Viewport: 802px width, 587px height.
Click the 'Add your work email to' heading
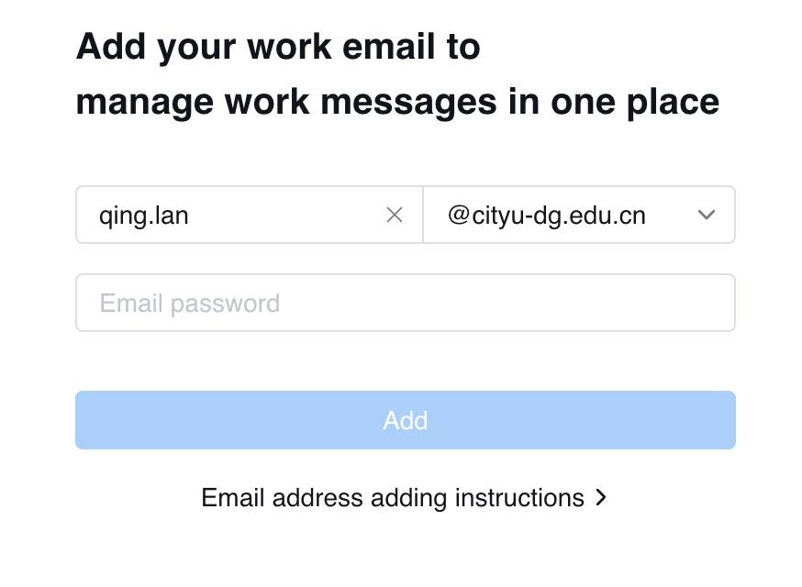pyautogui.click(x=278, y=46)
